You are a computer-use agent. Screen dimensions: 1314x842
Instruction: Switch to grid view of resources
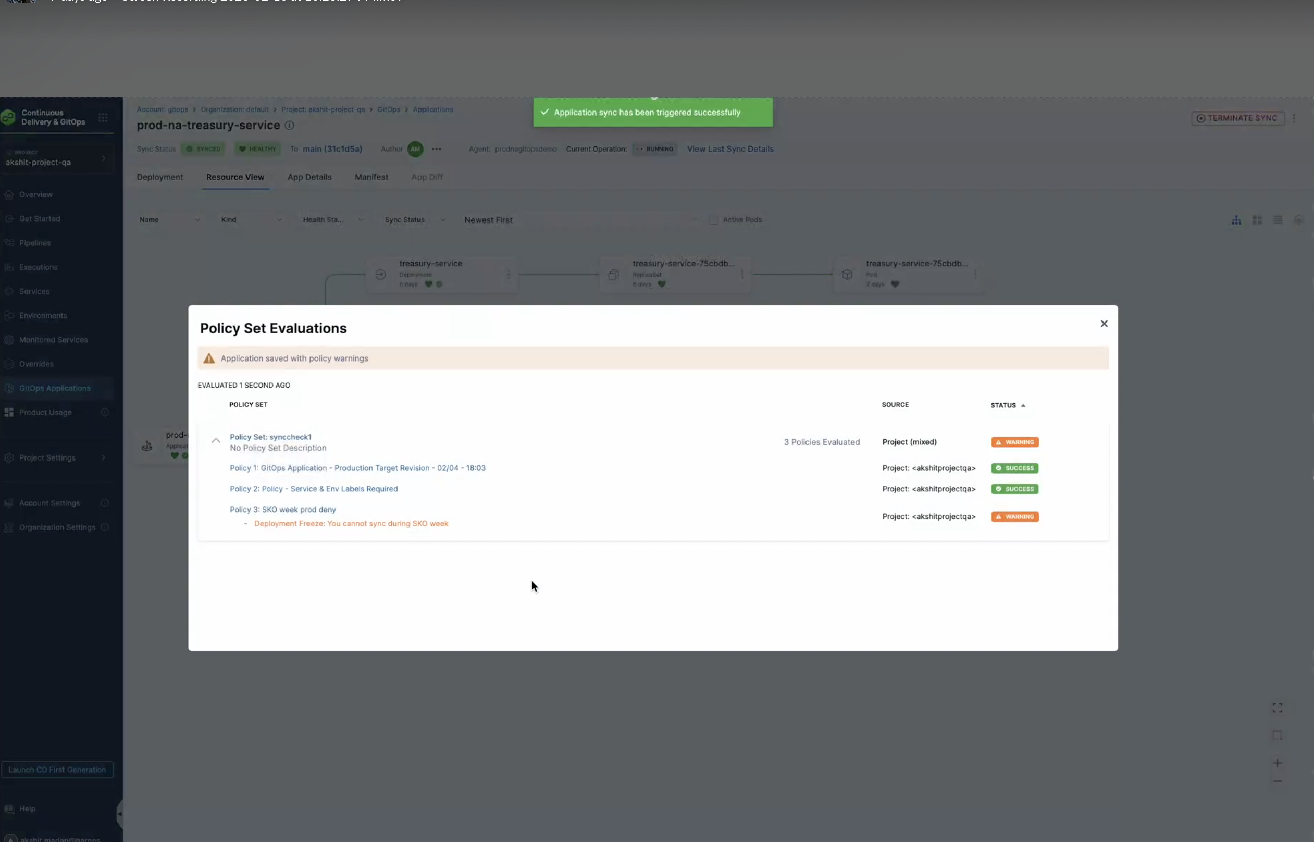[1257, 220]
